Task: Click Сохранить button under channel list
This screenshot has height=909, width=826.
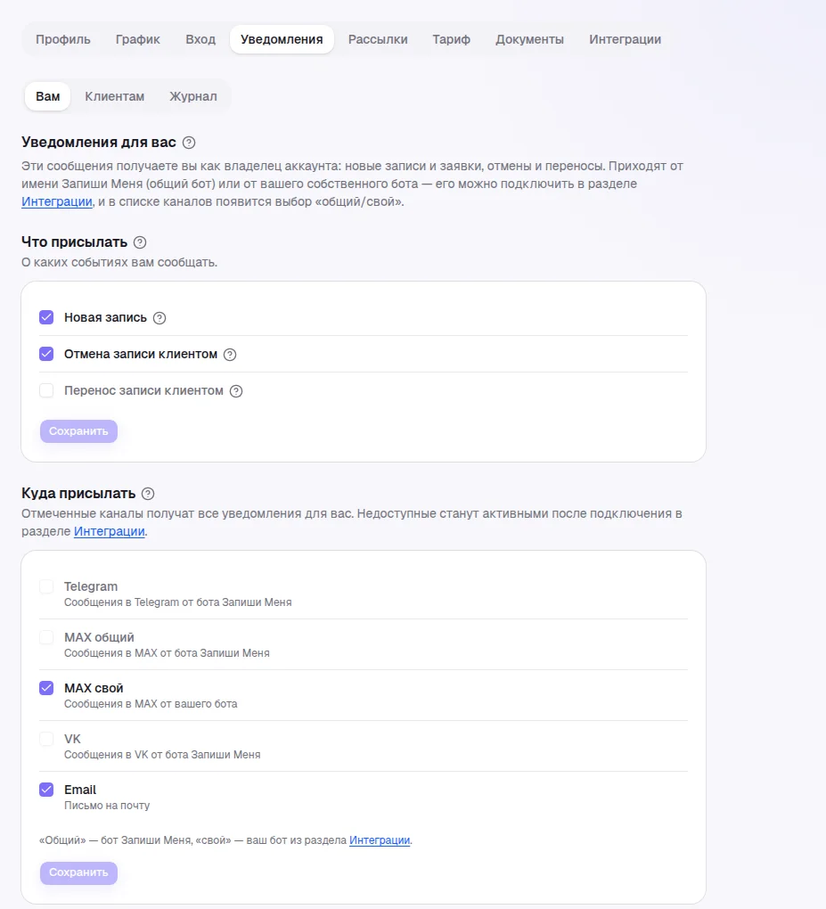Action: [78, 872]
